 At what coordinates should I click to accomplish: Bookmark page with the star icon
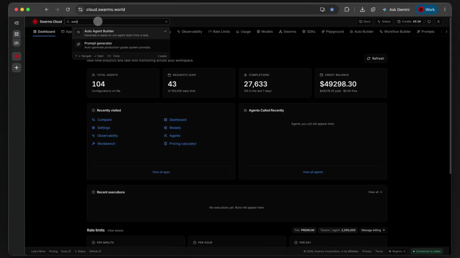click(332, 10)
